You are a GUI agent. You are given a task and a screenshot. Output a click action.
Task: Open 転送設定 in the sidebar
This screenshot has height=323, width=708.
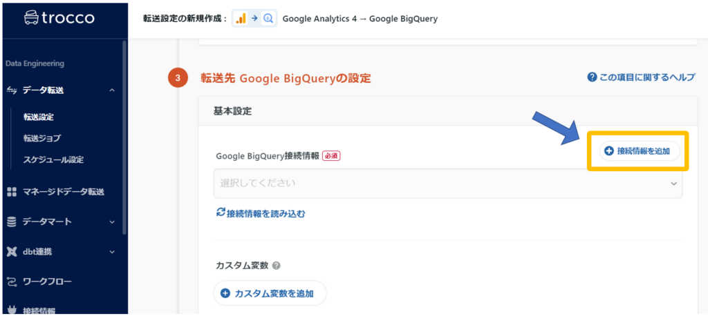coord(38,117)
